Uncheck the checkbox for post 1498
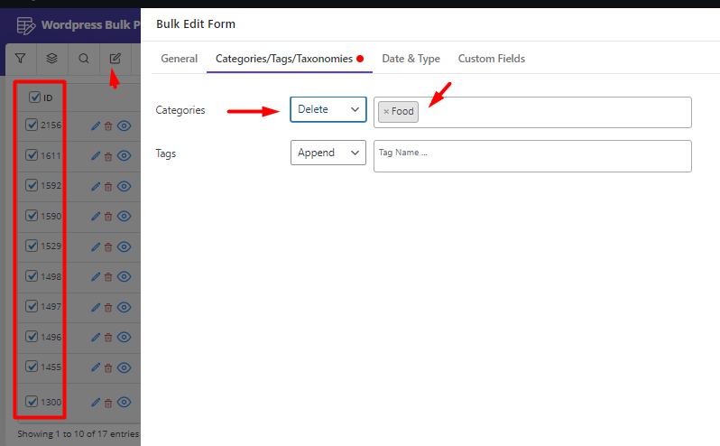This screenshot has height=446, width=720. pyautogui.click(x=32, y=275)
